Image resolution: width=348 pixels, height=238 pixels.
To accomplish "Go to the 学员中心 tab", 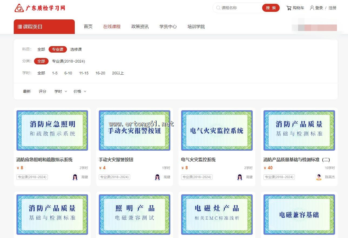I will point(168,27).
